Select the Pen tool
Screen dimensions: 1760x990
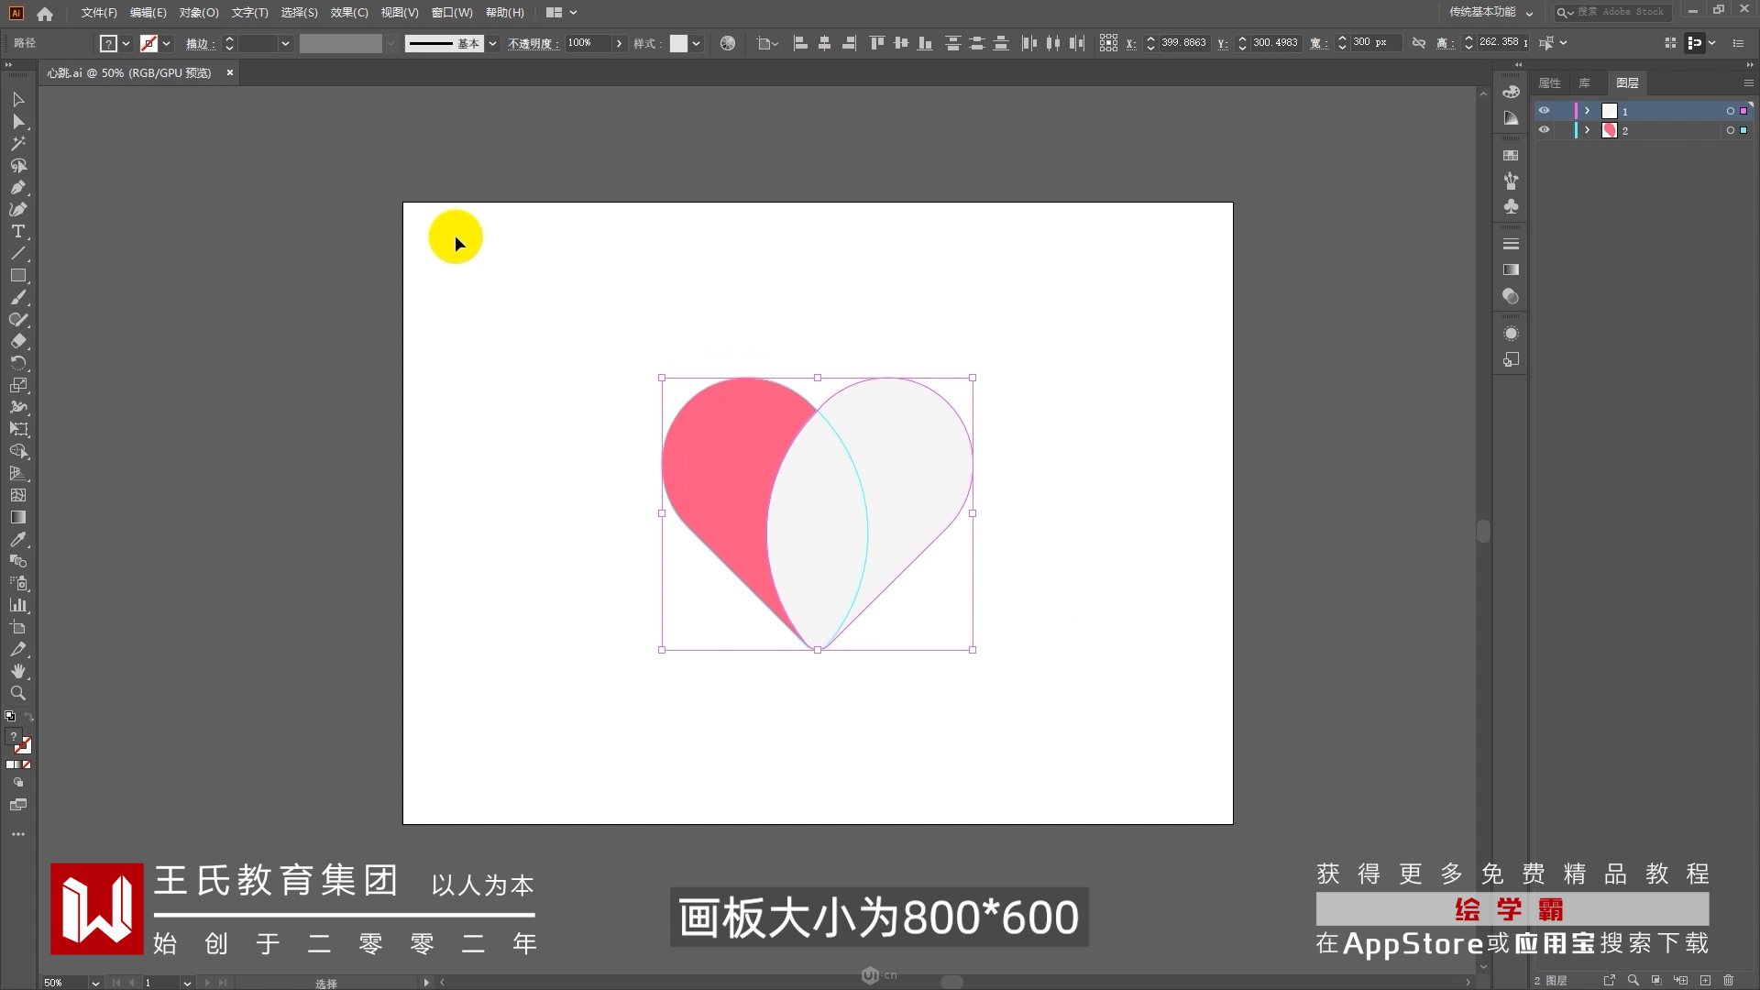tap(17, 188)
